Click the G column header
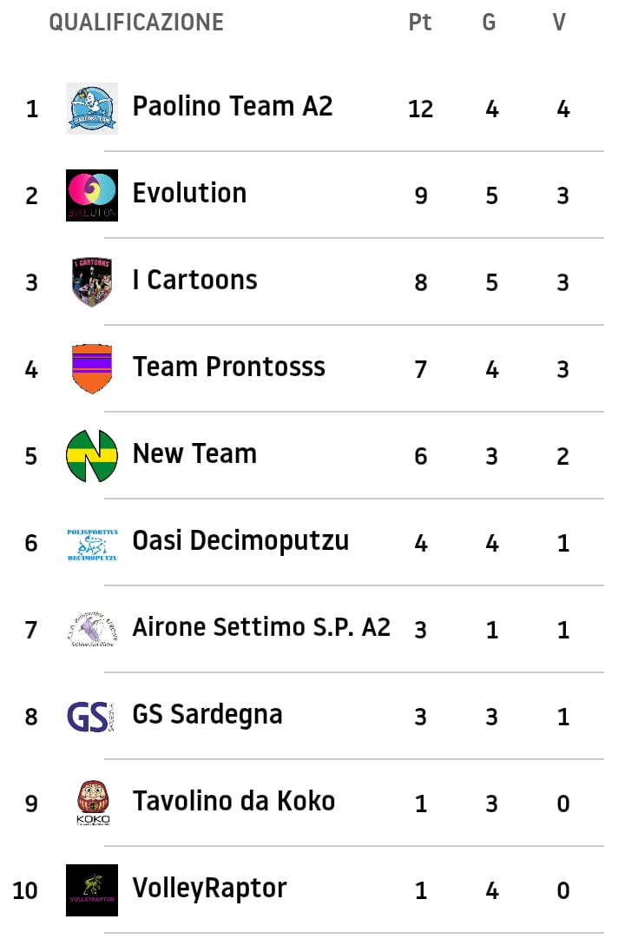Image resolution: width=625 pixels, height=939 pixels. coord(490,23)
